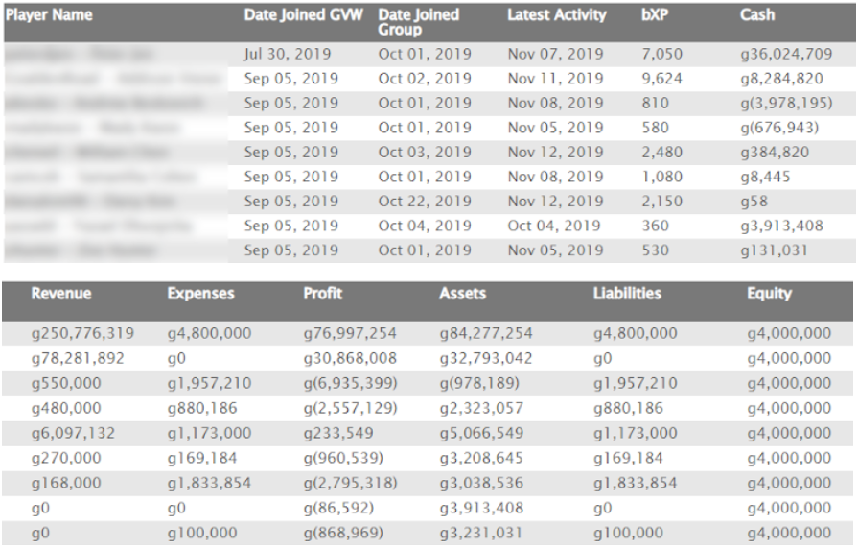
Task: Click the bXP column header
Action: (654, 16)
